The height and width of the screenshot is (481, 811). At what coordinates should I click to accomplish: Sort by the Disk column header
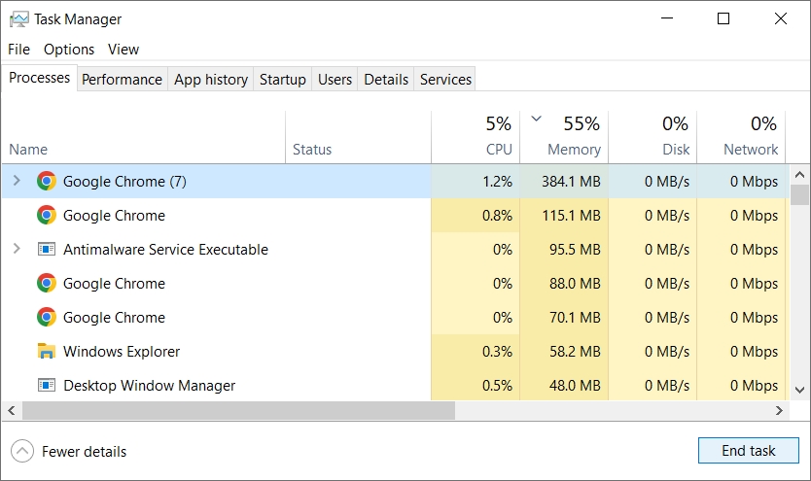click(652, 137)
